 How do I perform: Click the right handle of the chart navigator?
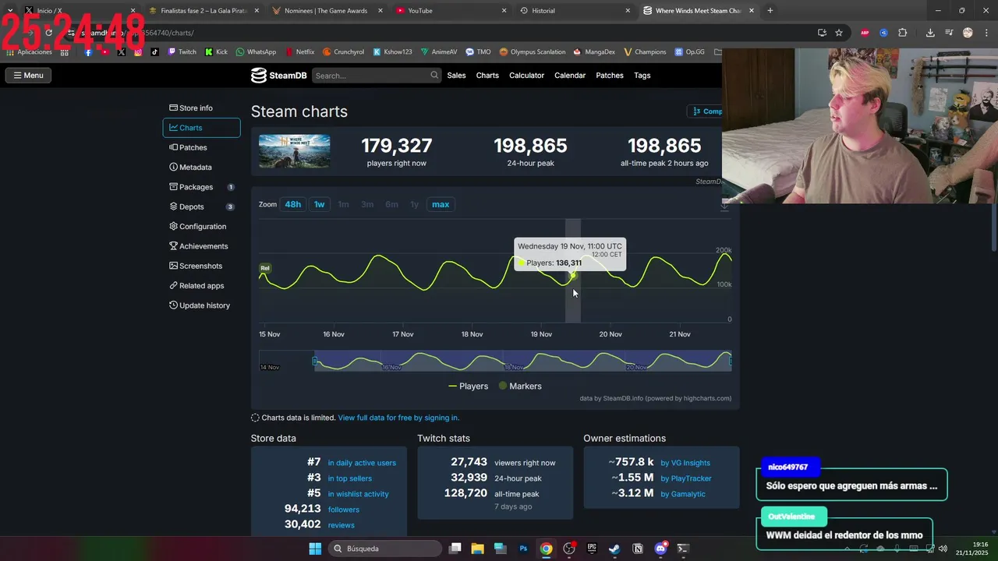(x=731, y=361)
